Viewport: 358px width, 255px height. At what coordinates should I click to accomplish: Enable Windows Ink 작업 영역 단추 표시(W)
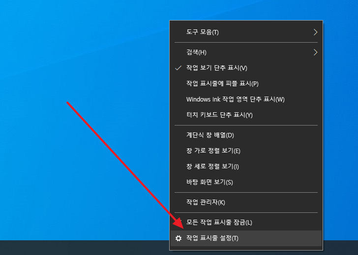click(x=246, y=99)
